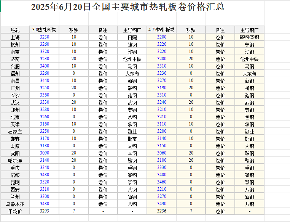Click 4.75 price 3400 in 成都 row
Viewport: 290px width, 222px height.
tap(162, 175)
